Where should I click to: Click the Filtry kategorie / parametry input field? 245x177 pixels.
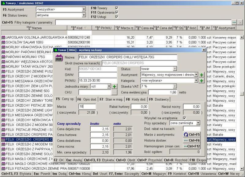point(143,22)
